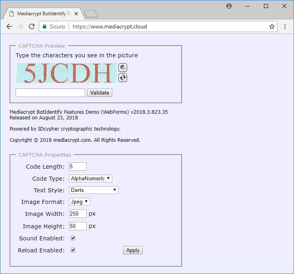Screen dimensions: 294x274
Task: Click 'Type the characters you see' instruction
Action: tap(77, 55)
